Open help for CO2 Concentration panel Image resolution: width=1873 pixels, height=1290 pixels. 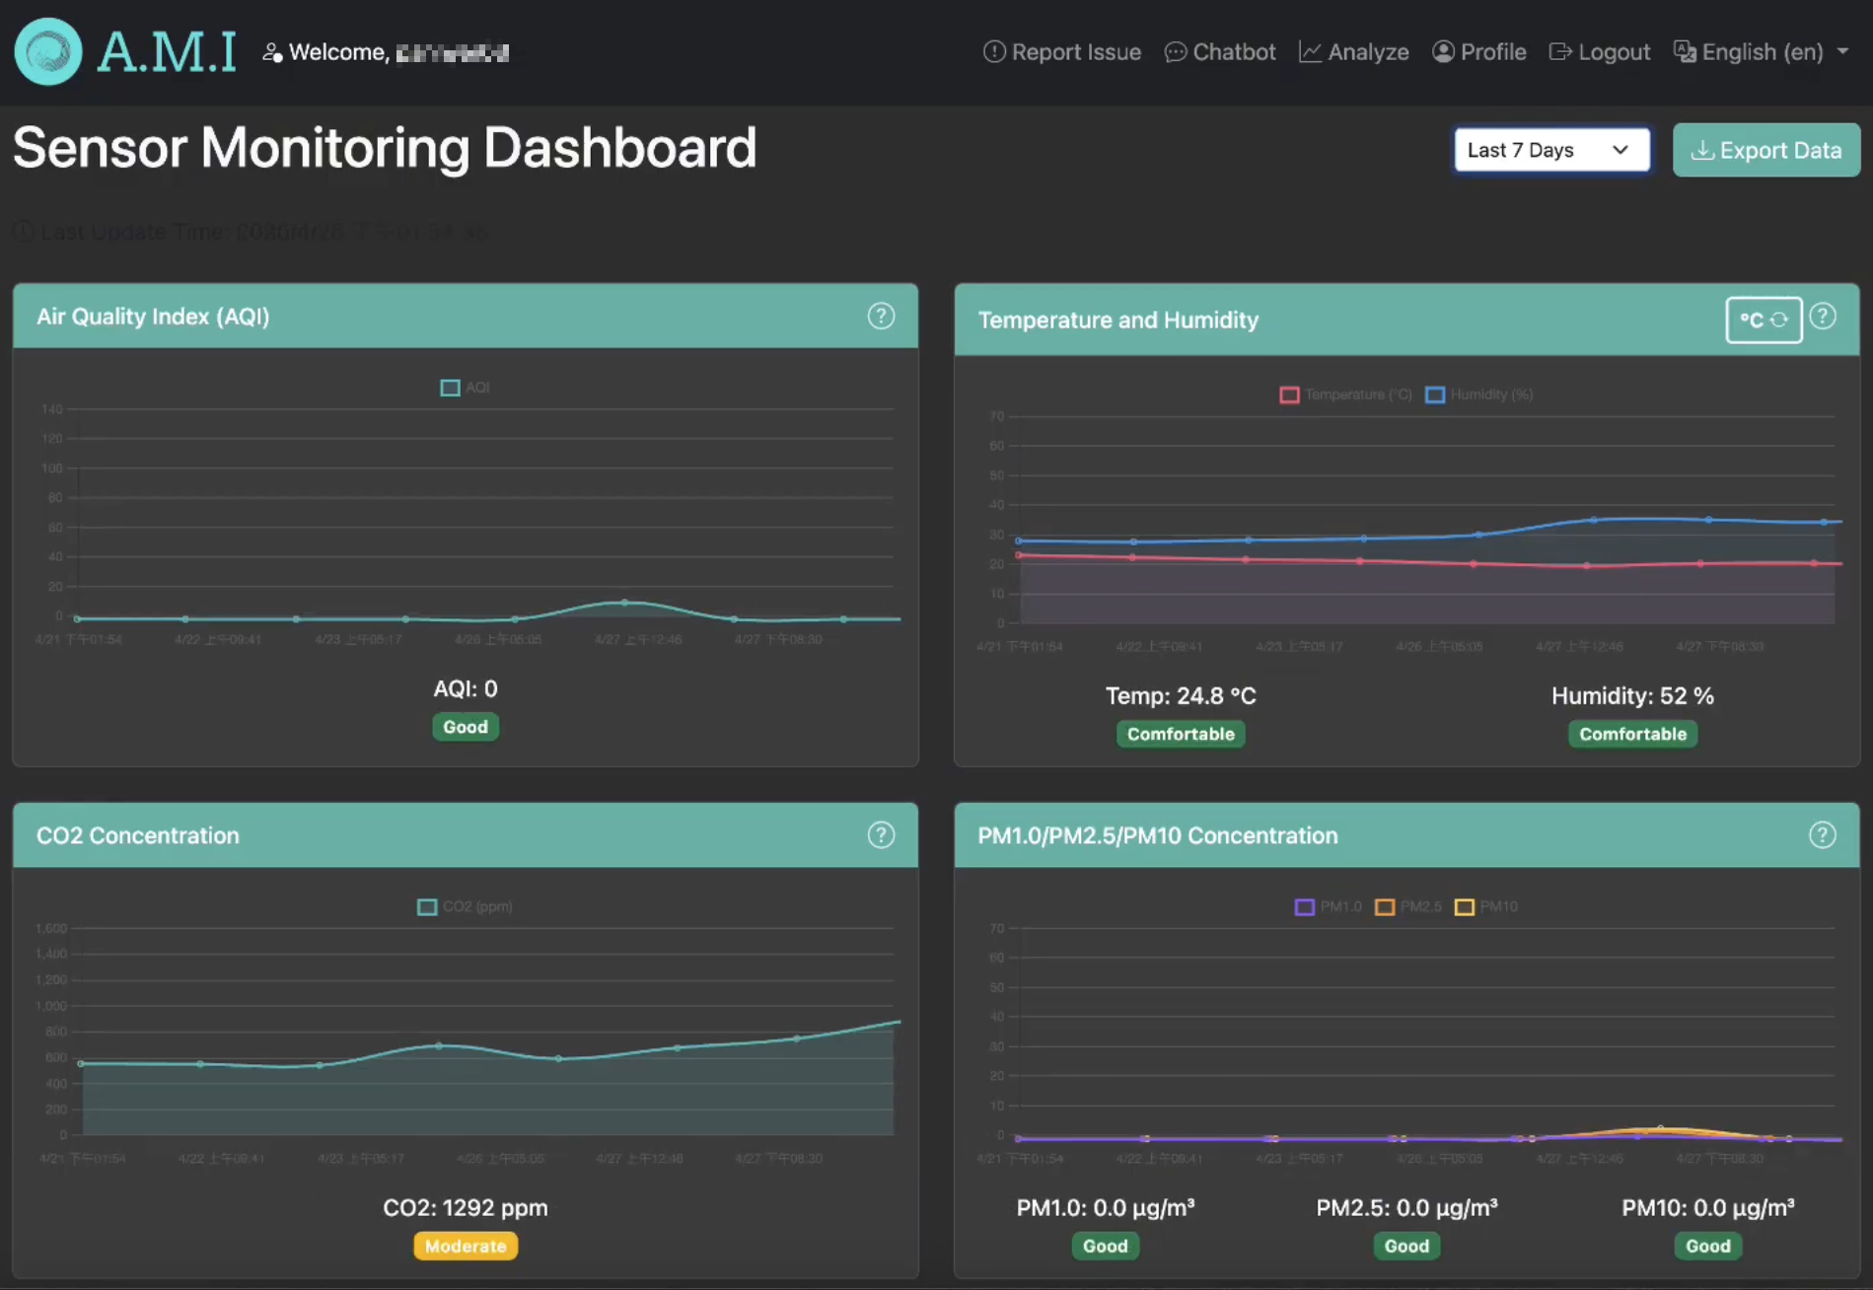point(880,835)
